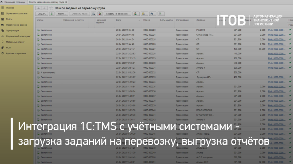Click the red cross and green check icon

pyautogui.click(x=100, y=14)
